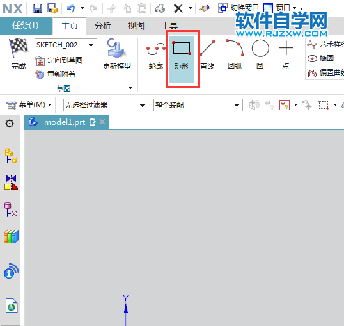Viewport: 344px width, 326px height.
Task: Click the touch mode hand icon
Action: tap(205, 8)
